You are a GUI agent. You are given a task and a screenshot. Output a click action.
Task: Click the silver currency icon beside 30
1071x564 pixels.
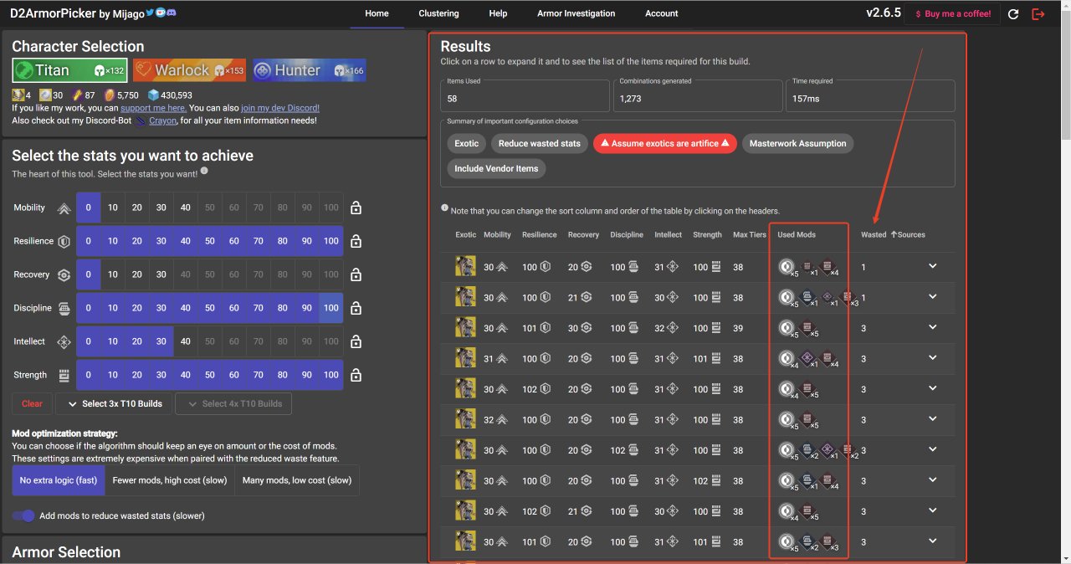pos(46,95)
